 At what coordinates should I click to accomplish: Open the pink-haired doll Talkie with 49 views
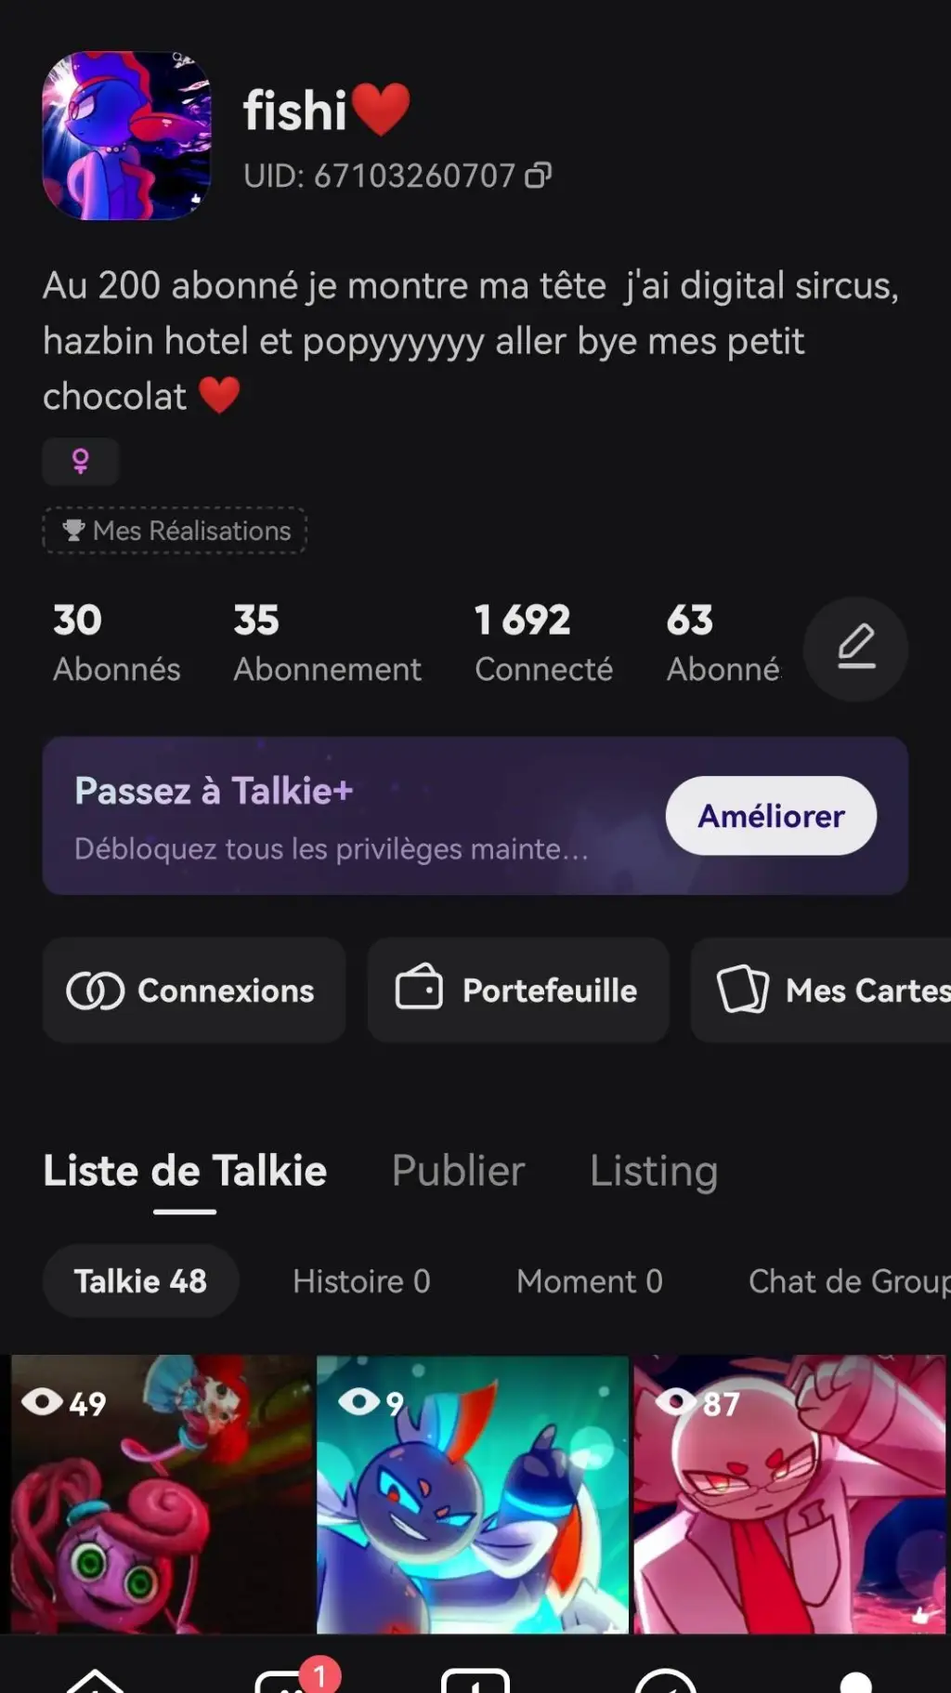tap(162, 1493)
